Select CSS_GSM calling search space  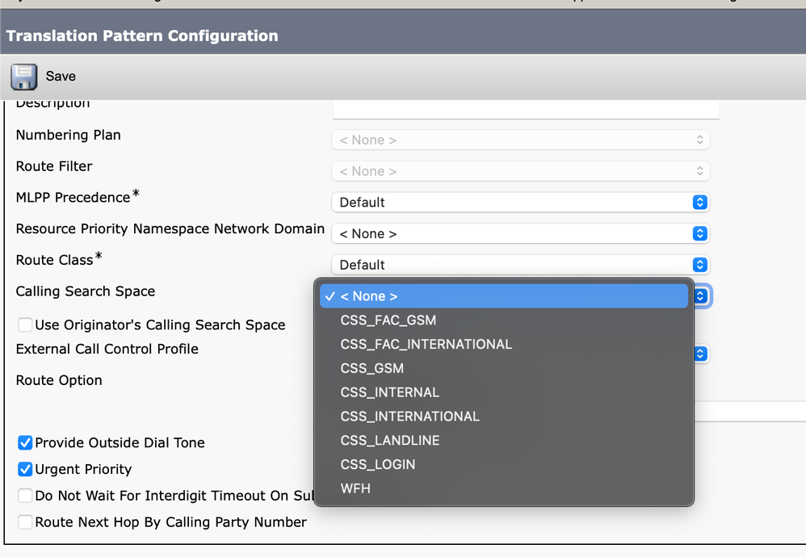click(504, 368)
